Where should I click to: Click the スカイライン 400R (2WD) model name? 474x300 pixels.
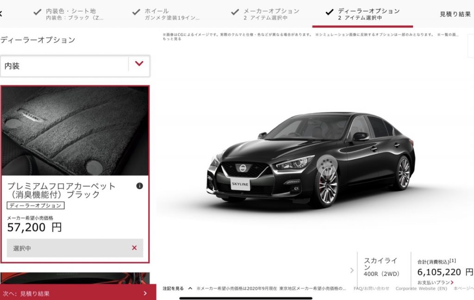pyautogui.click(x=381, y=267)
